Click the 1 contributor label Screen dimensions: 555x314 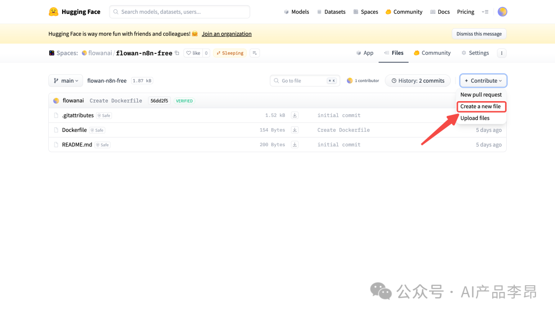tap(367, 81)
